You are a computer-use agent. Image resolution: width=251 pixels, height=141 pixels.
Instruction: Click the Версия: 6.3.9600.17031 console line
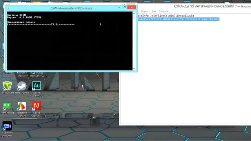coord(24,17)
